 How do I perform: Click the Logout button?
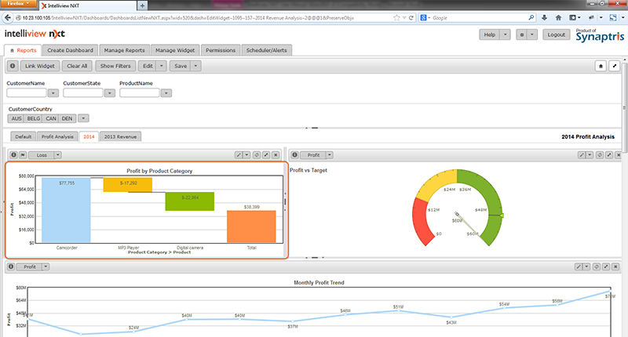[557, 34]
